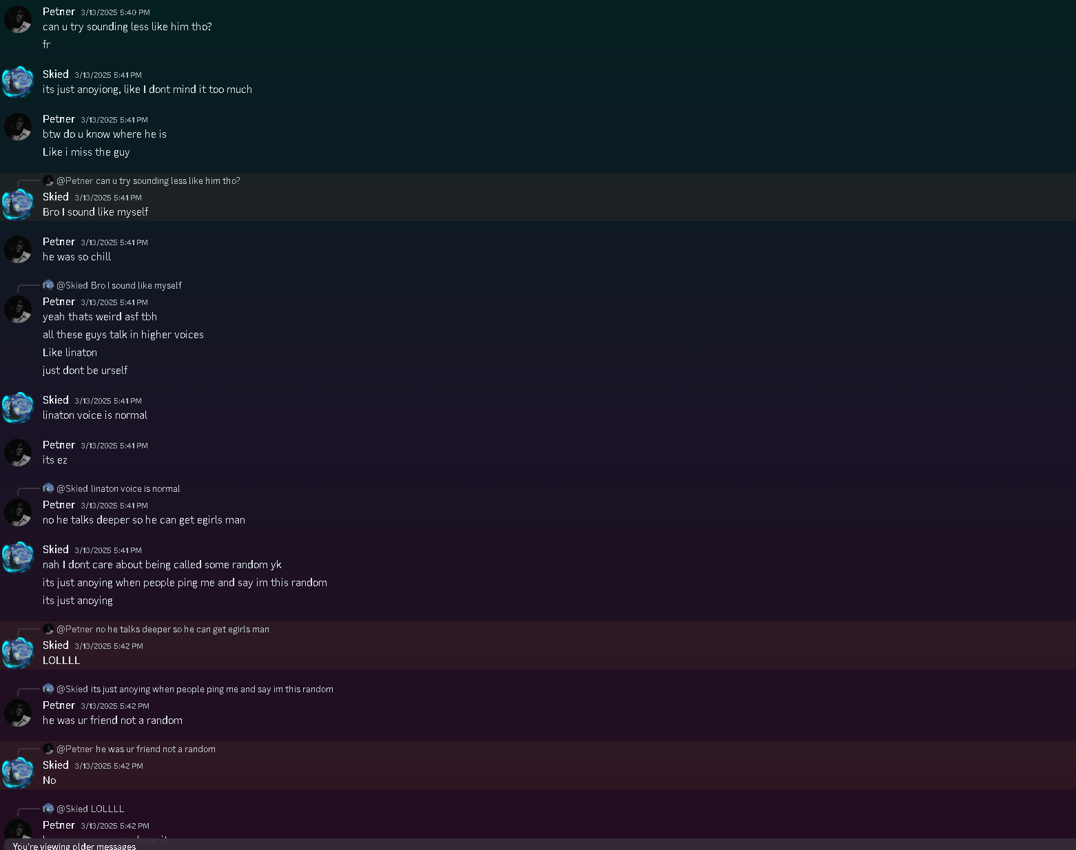The image size is (1076, 850).
Task: Open Petner's avatar beside the 'its ez' message
Action: pyautogui.click(x=18, y=453)
